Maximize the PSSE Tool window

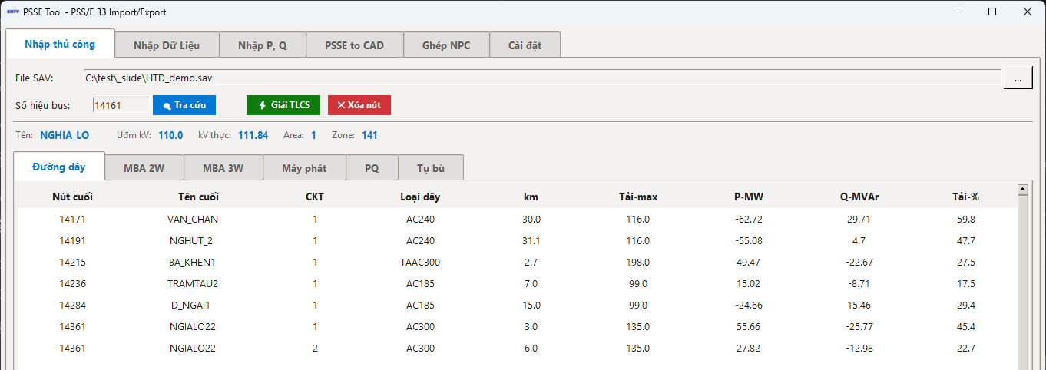click(x=992, y=12)
